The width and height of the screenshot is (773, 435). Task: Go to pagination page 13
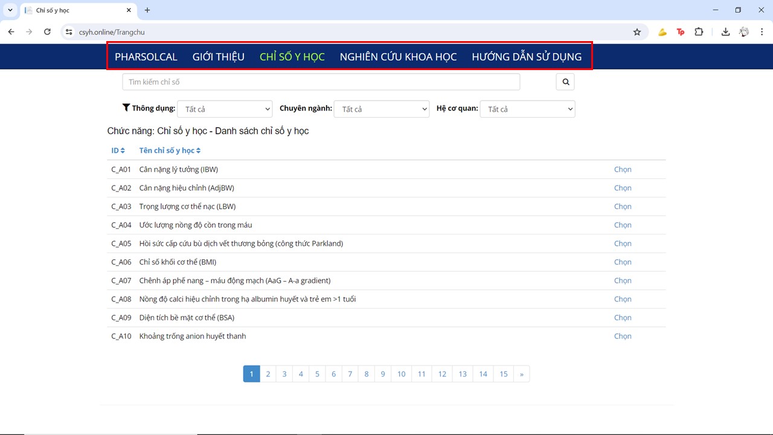(x=463, y=374)
